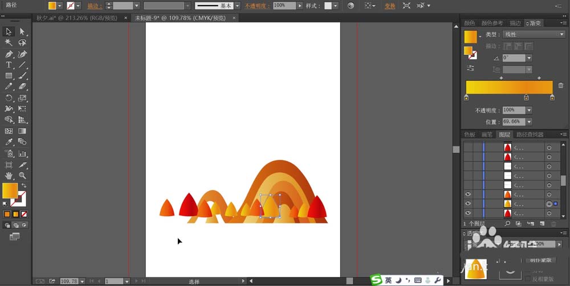Click the Change Screen Mode button

click(x=15, y=237)
